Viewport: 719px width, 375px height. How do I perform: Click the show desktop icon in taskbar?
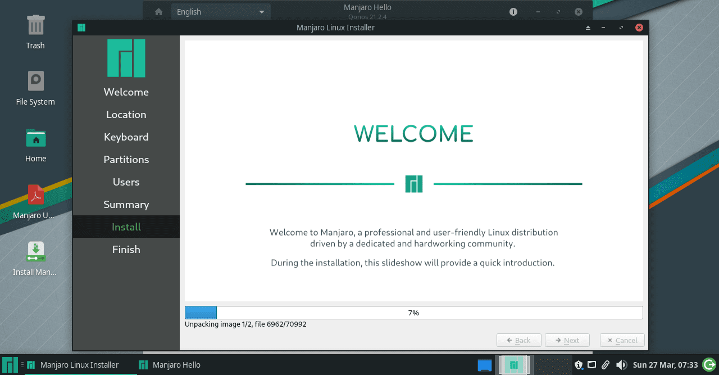(485, 365)
